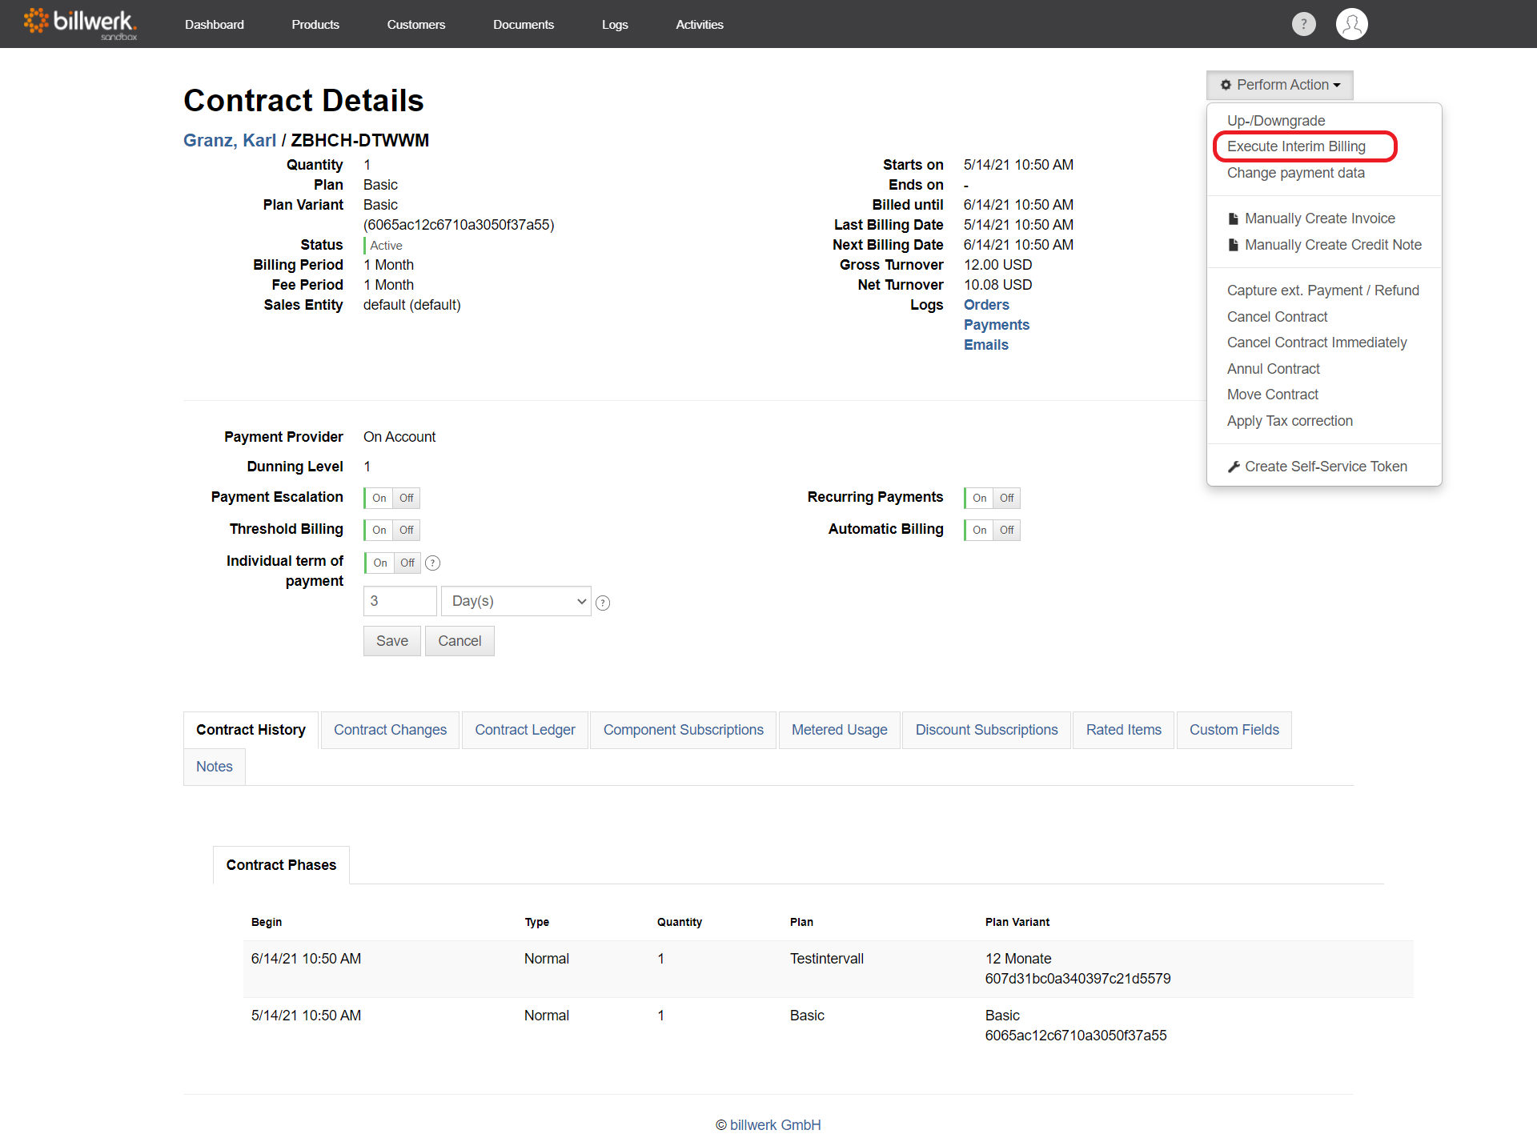Switch to Contract History tab

[251, 730]
